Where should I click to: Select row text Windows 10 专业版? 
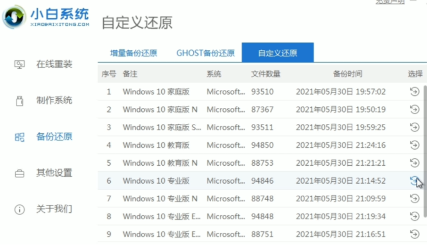coord(156,181)
